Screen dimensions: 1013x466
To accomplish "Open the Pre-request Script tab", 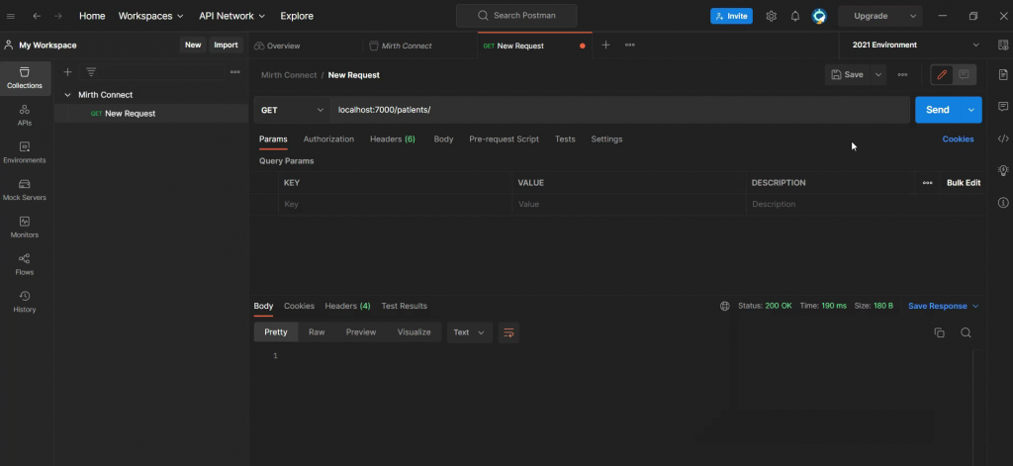I will (504, 140).
